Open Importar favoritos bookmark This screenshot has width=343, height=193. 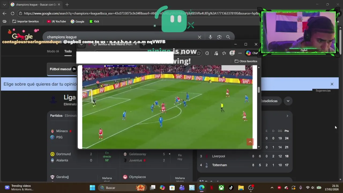click(25, 21)
